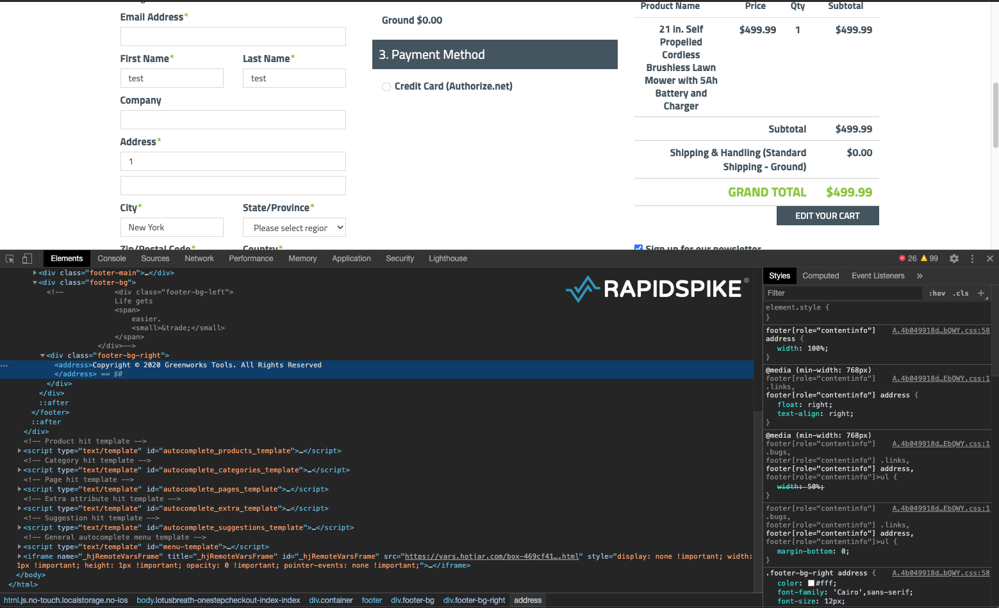Expand the autocomplete_extra_template script node
Screen dimensions: 999x608
click(x=19, y=508)
